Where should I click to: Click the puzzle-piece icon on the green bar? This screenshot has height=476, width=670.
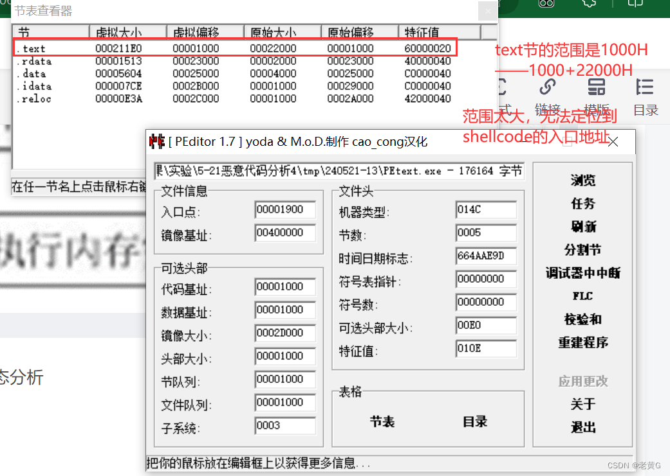click(589, 4)
